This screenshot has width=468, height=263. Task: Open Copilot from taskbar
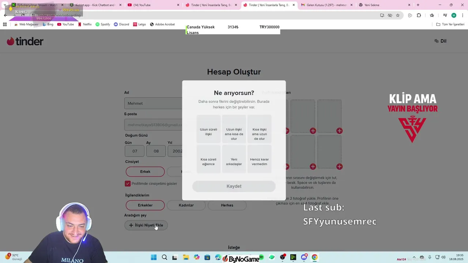click(197, 258)
